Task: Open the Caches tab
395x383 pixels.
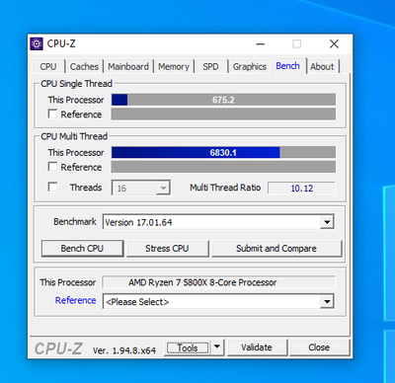Action: pyautogui.click(x=84, y=66)
